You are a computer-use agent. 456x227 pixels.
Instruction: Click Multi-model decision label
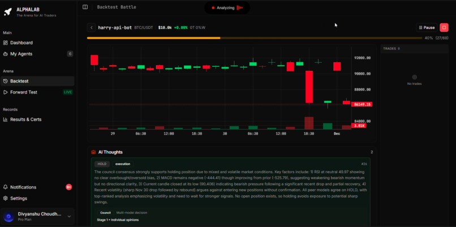click(132, 213)
